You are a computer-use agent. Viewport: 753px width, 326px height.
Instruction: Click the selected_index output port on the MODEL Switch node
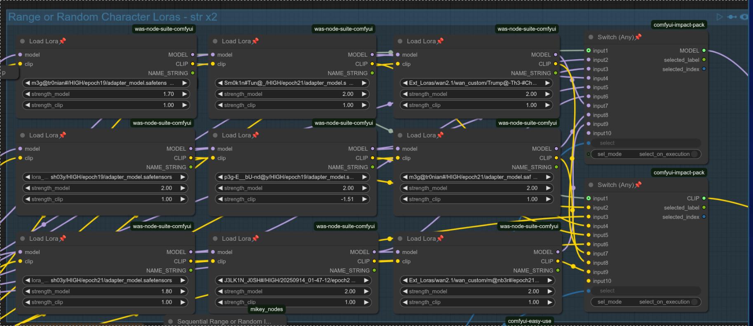[x=704, y=69]
